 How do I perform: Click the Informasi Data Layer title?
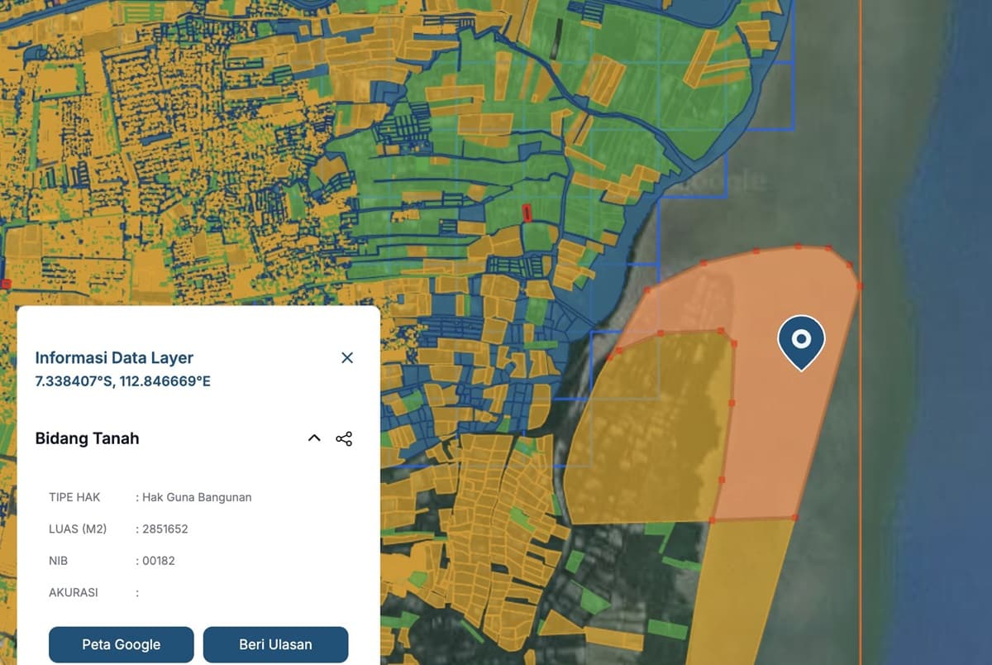114,358
